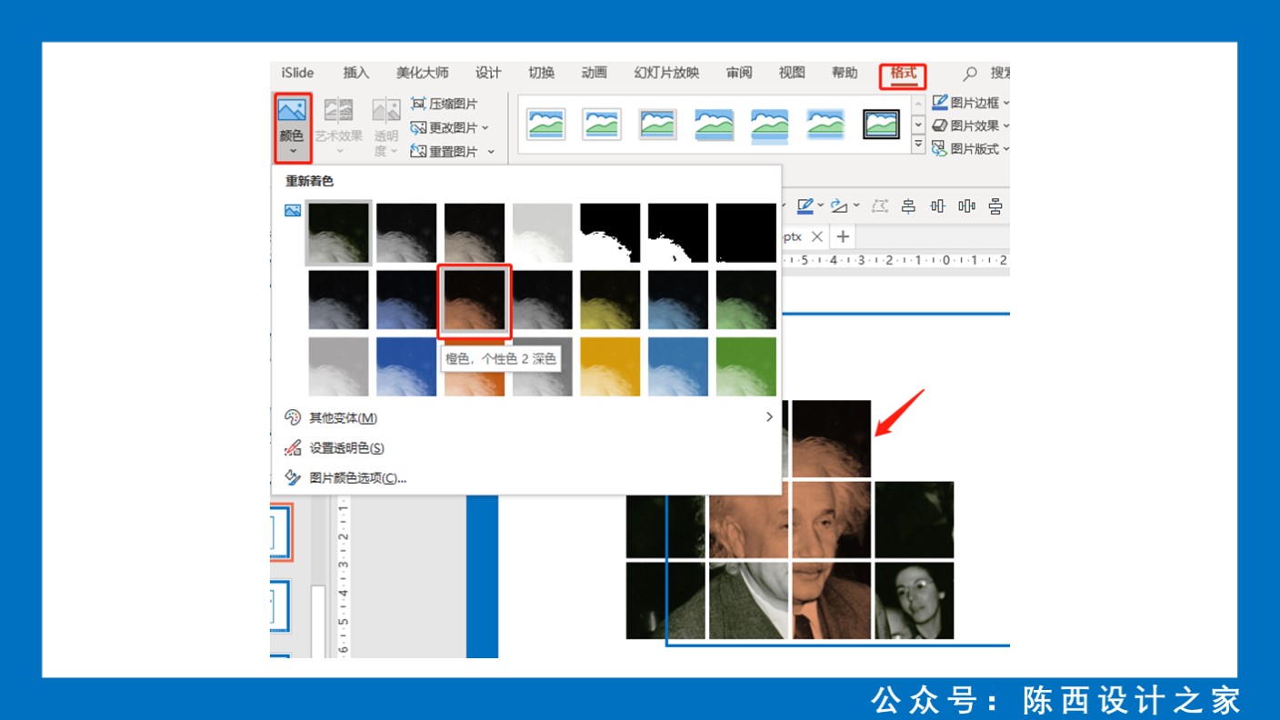
Task: Select the orange accent 2 dark swatch
Action: (x=475, y=300)
